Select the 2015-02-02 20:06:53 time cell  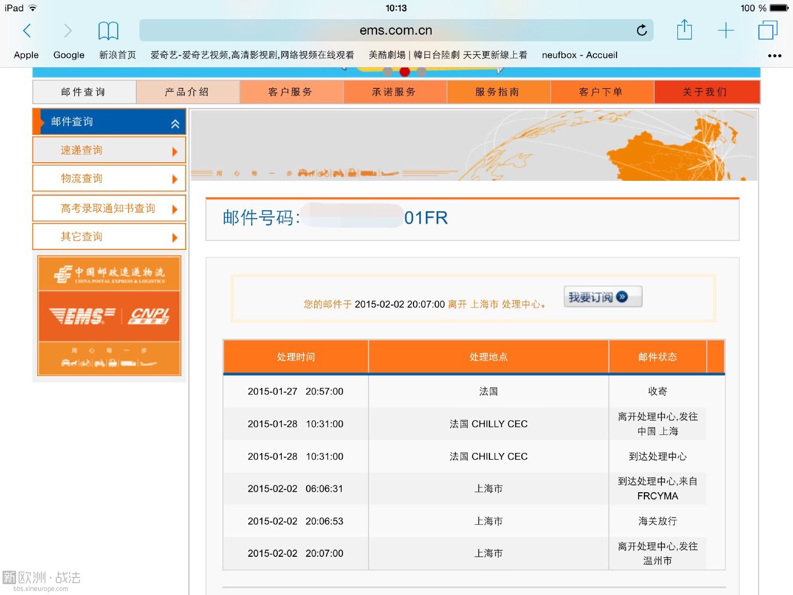point(295,521)
